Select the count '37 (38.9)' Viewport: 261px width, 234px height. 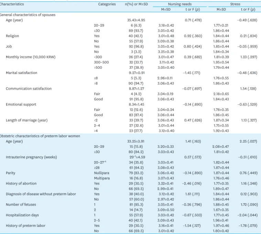[x=136, y=68]
